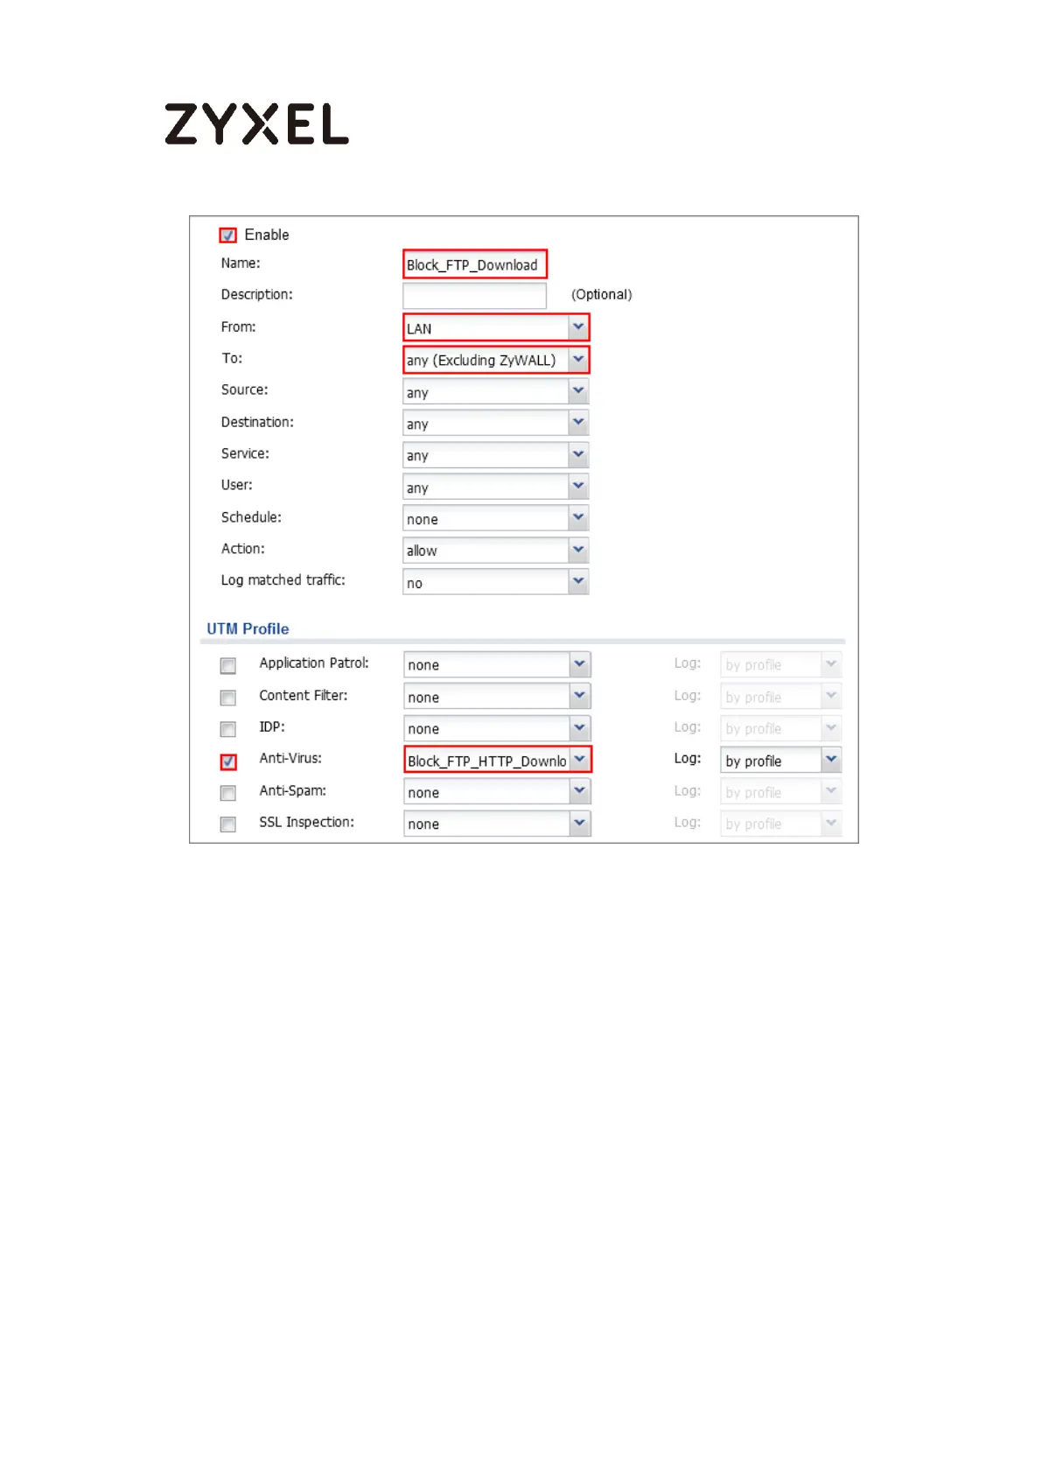Click the Enable label text
Viewport: 1042px width, 1473px height.
[x=267, y=235]
